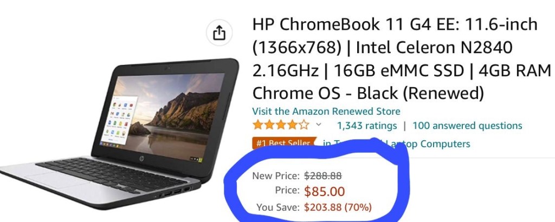Click the laptop's keyboard in the photo
555x222 pixels.
(112, 175)
